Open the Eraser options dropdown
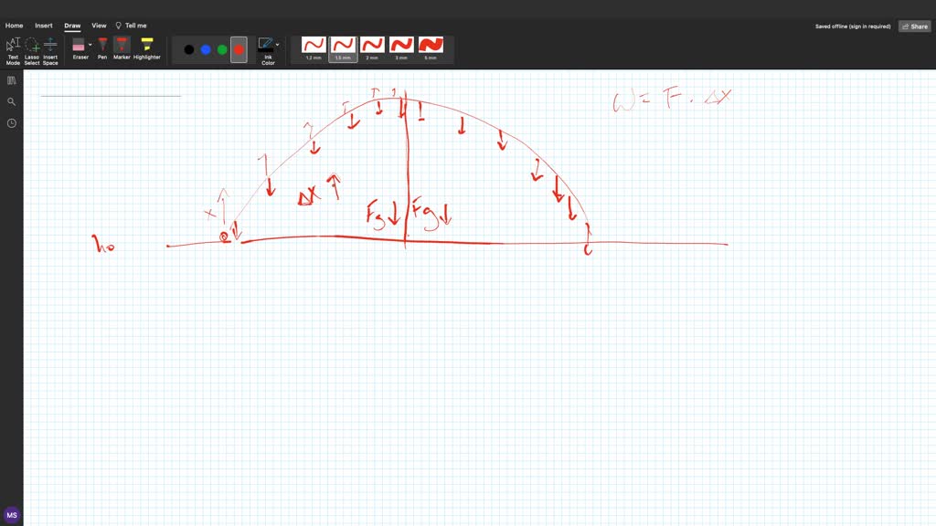Screen dimensions: 936x526 click(x=89, y=43)
